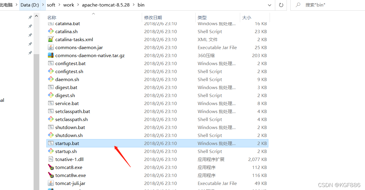Select file name tomcat-juli.jar
The height and width of the screenshot is (190, 365).
pos(70,183)
